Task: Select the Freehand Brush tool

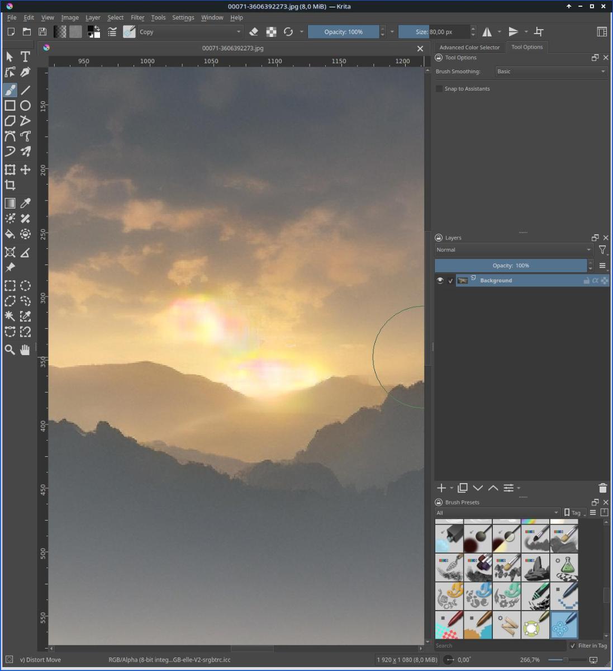Action: pyautogui.click(x=10, y=90)
